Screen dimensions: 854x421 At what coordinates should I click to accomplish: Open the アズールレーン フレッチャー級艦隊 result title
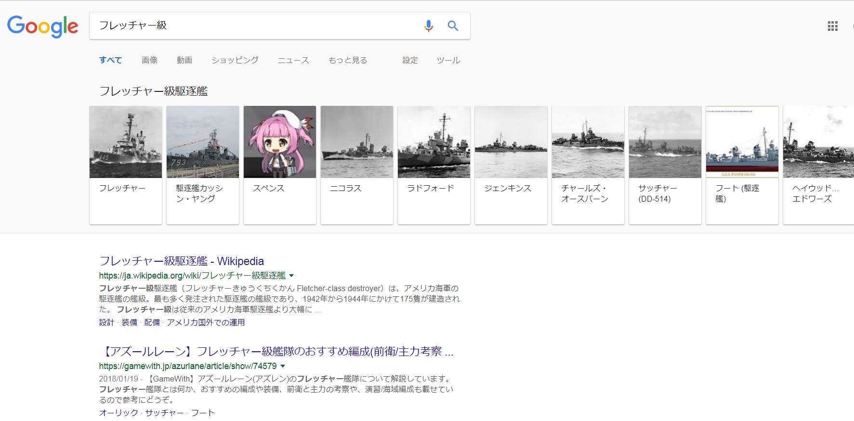coord(276,351)
